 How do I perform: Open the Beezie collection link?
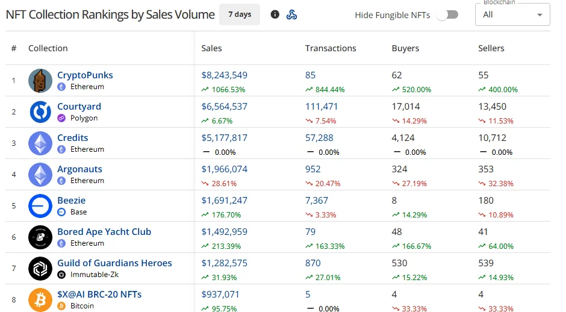(x=72, y=201)
